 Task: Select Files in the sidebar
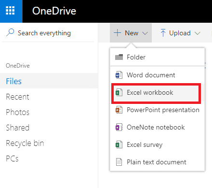pyautogui.click(x=49, y=81)
